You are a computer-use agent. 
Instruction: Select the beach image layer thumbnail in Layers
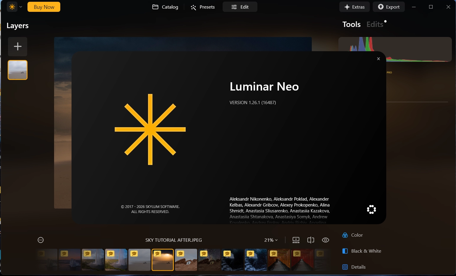click(18, 70)
